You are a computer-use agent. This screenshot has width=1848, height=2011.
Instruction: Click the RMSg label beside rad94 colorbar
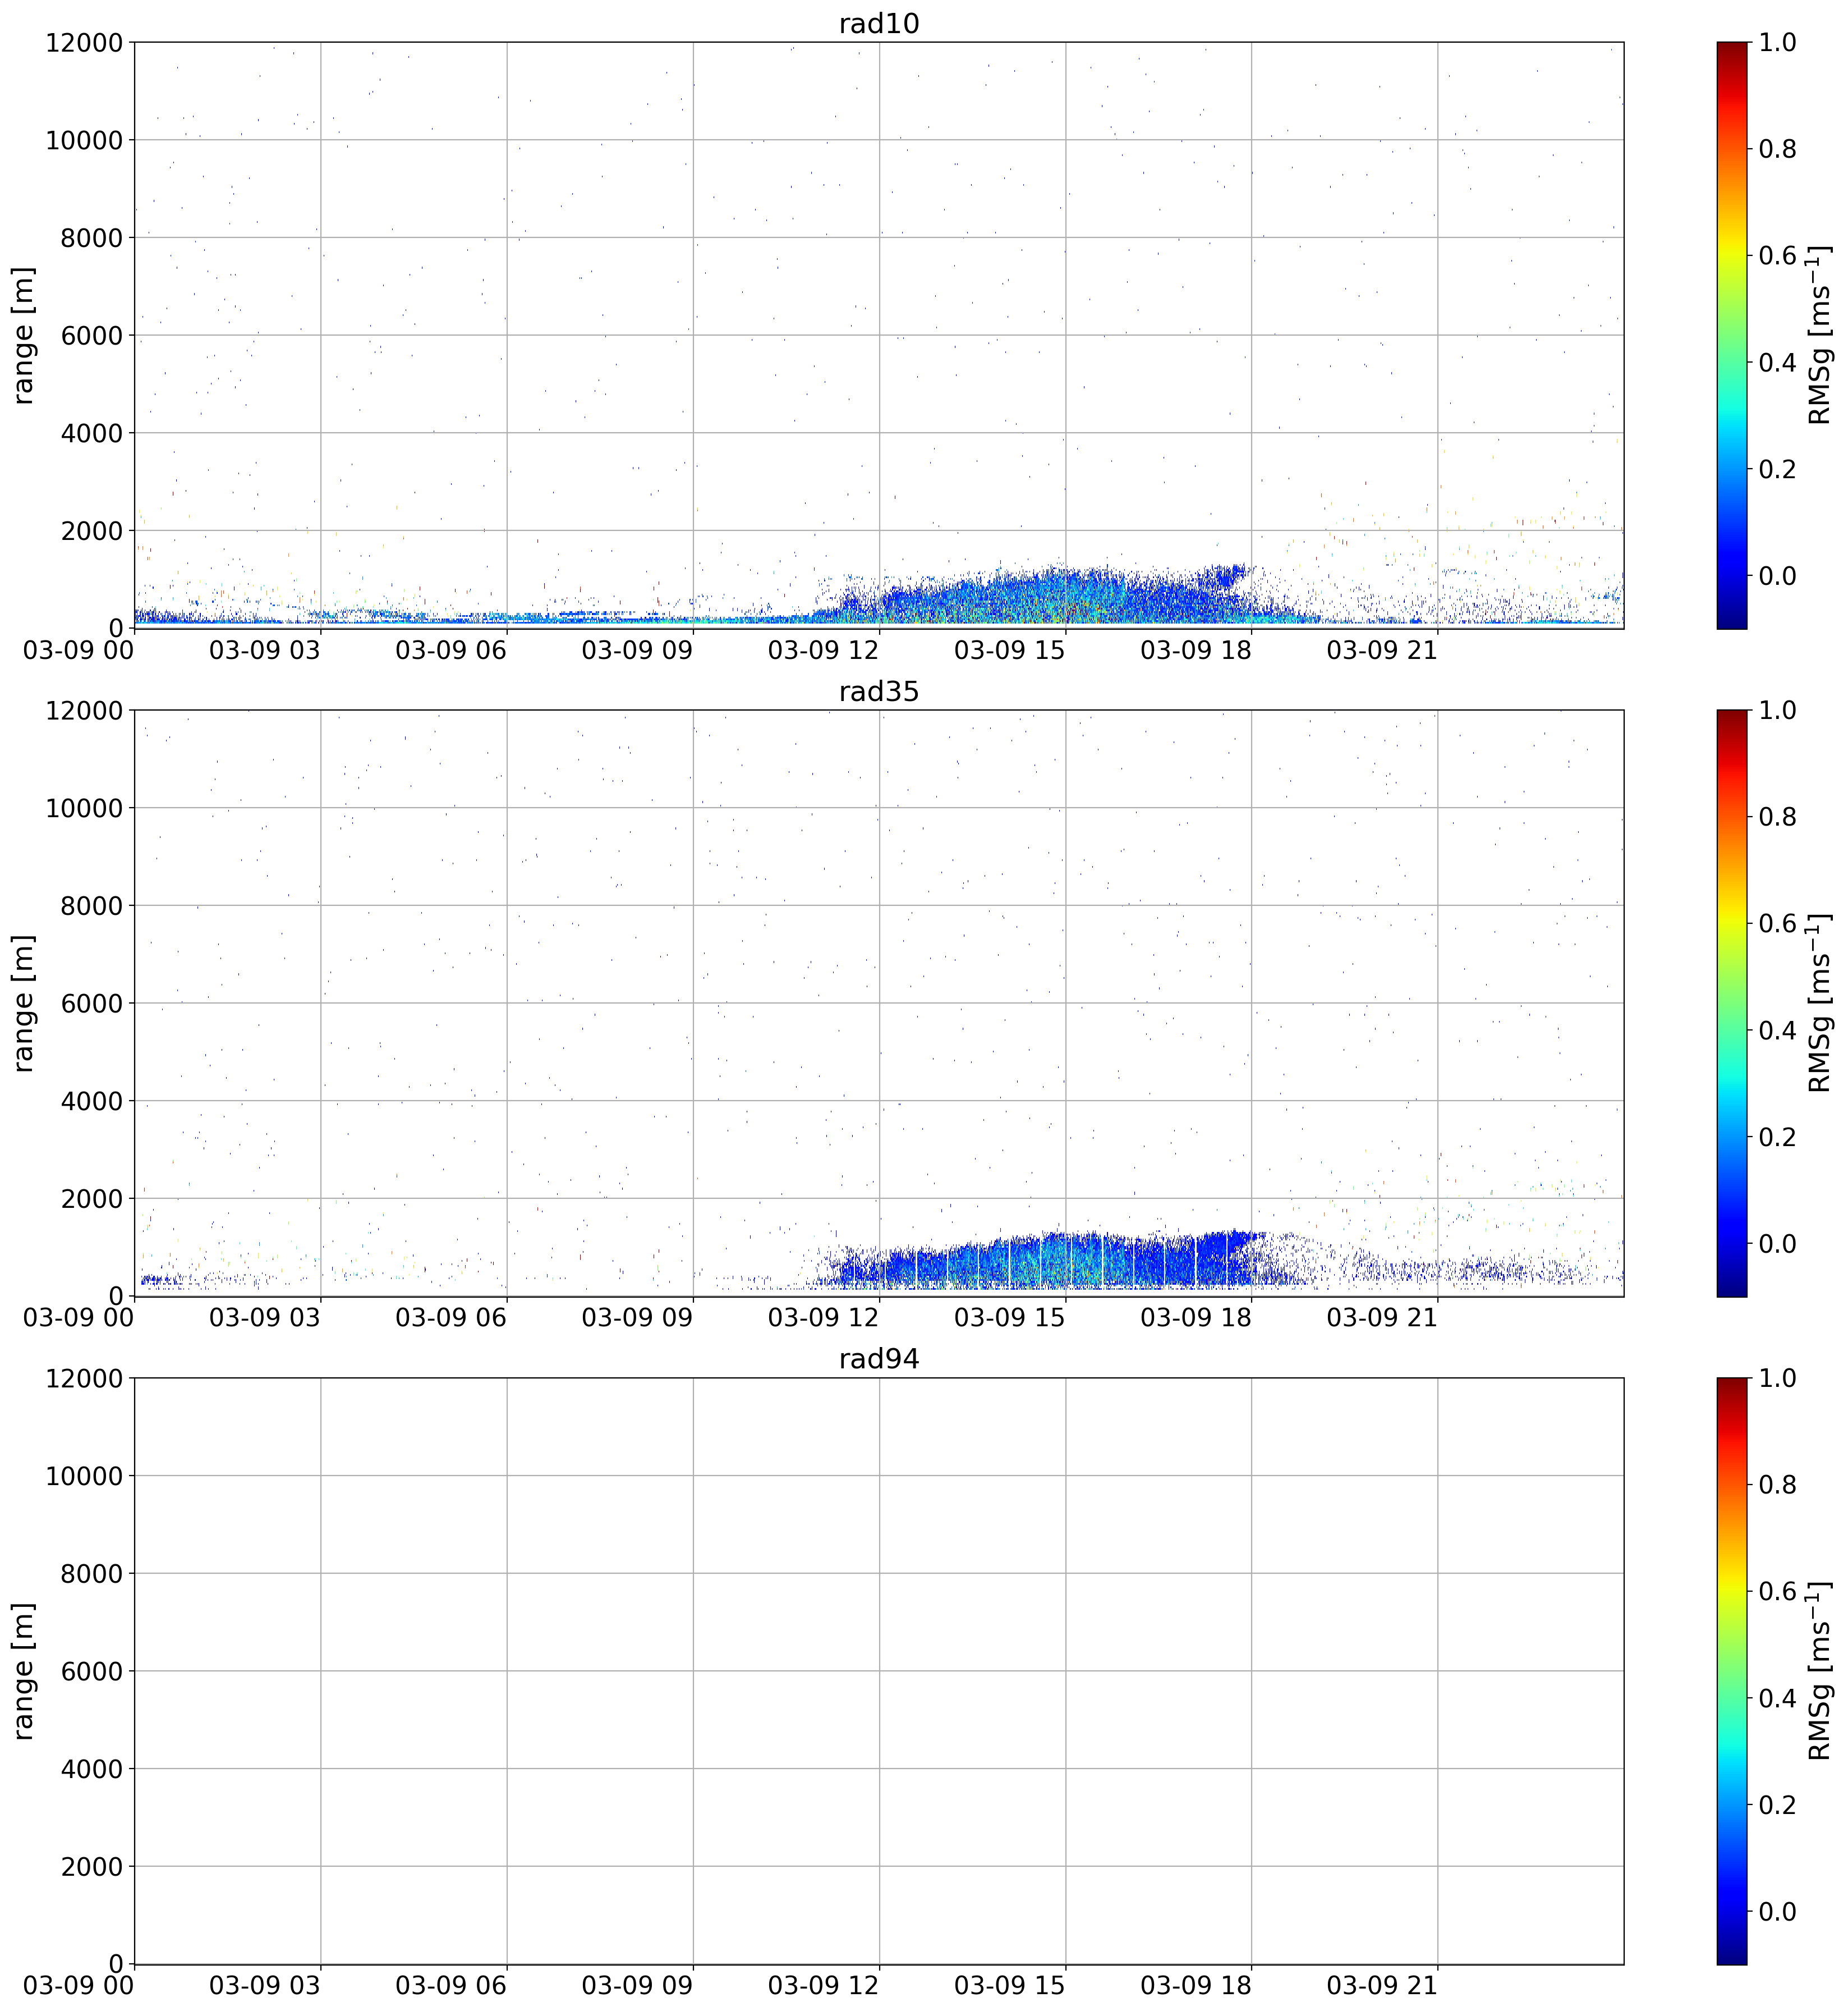pos(1819,1671)
